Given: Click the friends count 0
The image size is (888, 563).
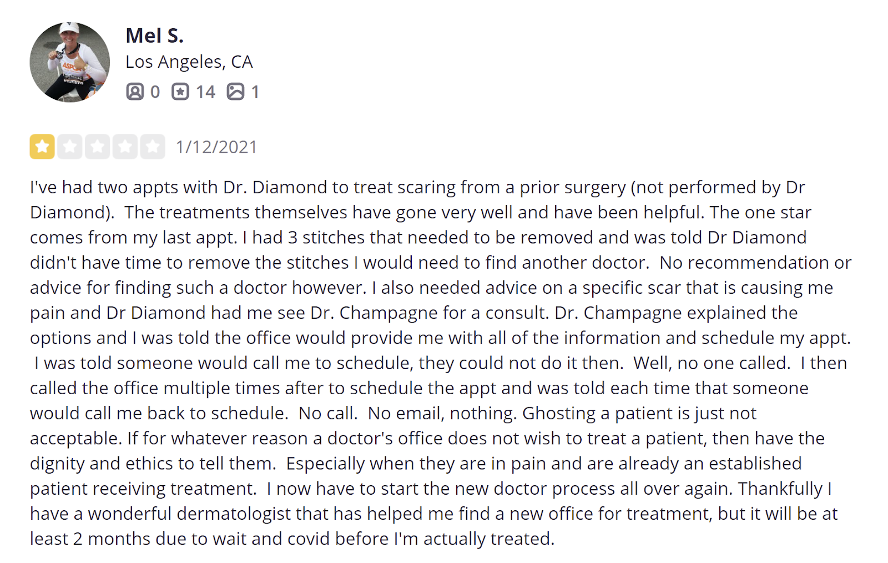Looking at the screenshot, I should (x=155, y=92).
